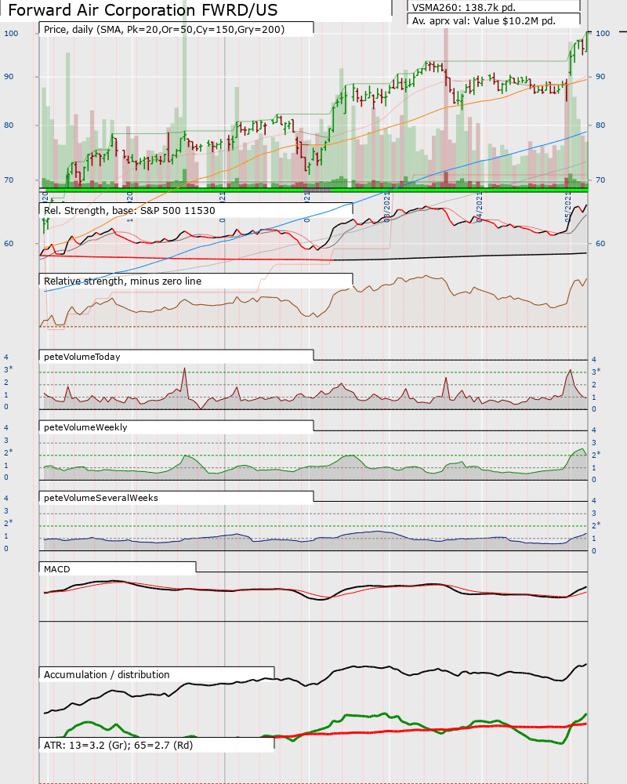The height and width of the screenshot is (784, 627).
Task: Select the VSMA260: 138.7k pd. readout
Action: pyautogui.click(x=463, y=7)
